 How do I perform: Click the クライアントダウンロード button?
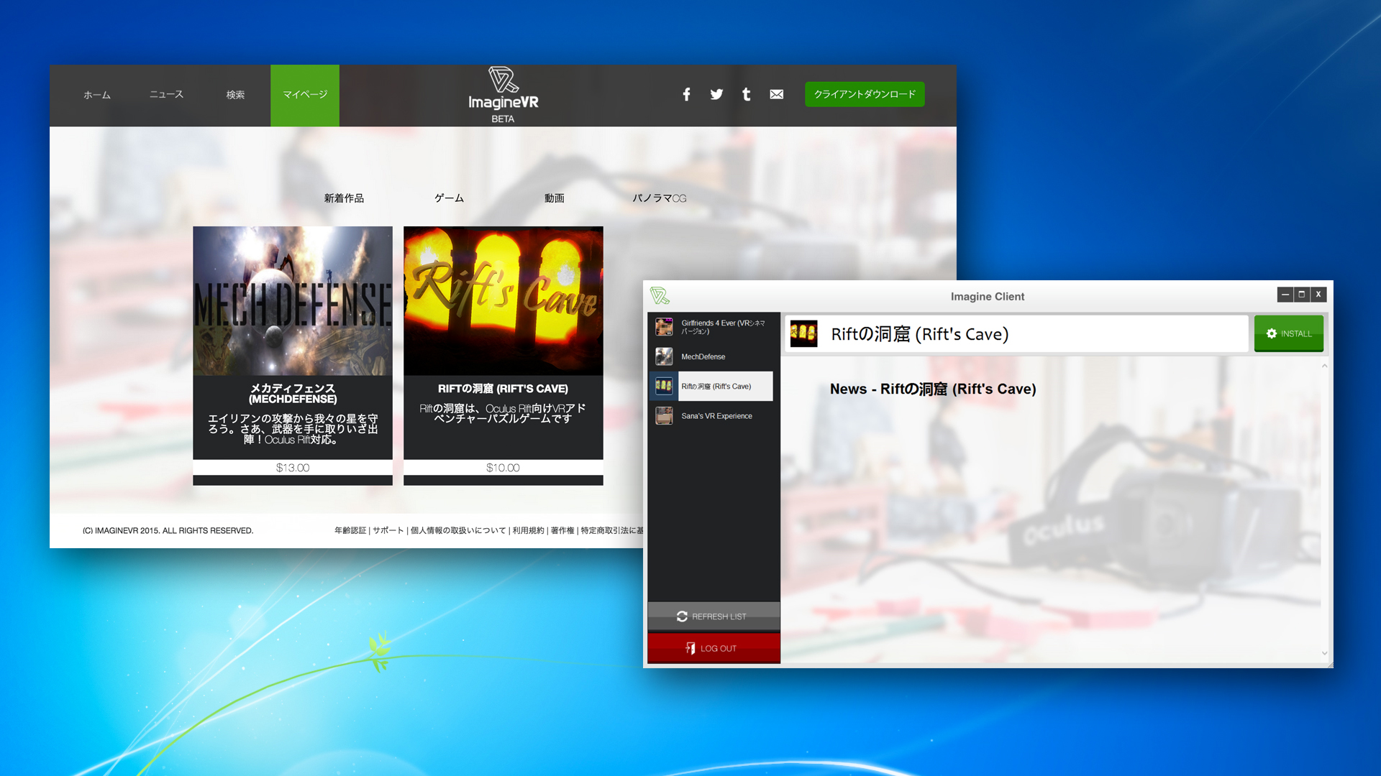pyautogui.click(x=865, y=94)
